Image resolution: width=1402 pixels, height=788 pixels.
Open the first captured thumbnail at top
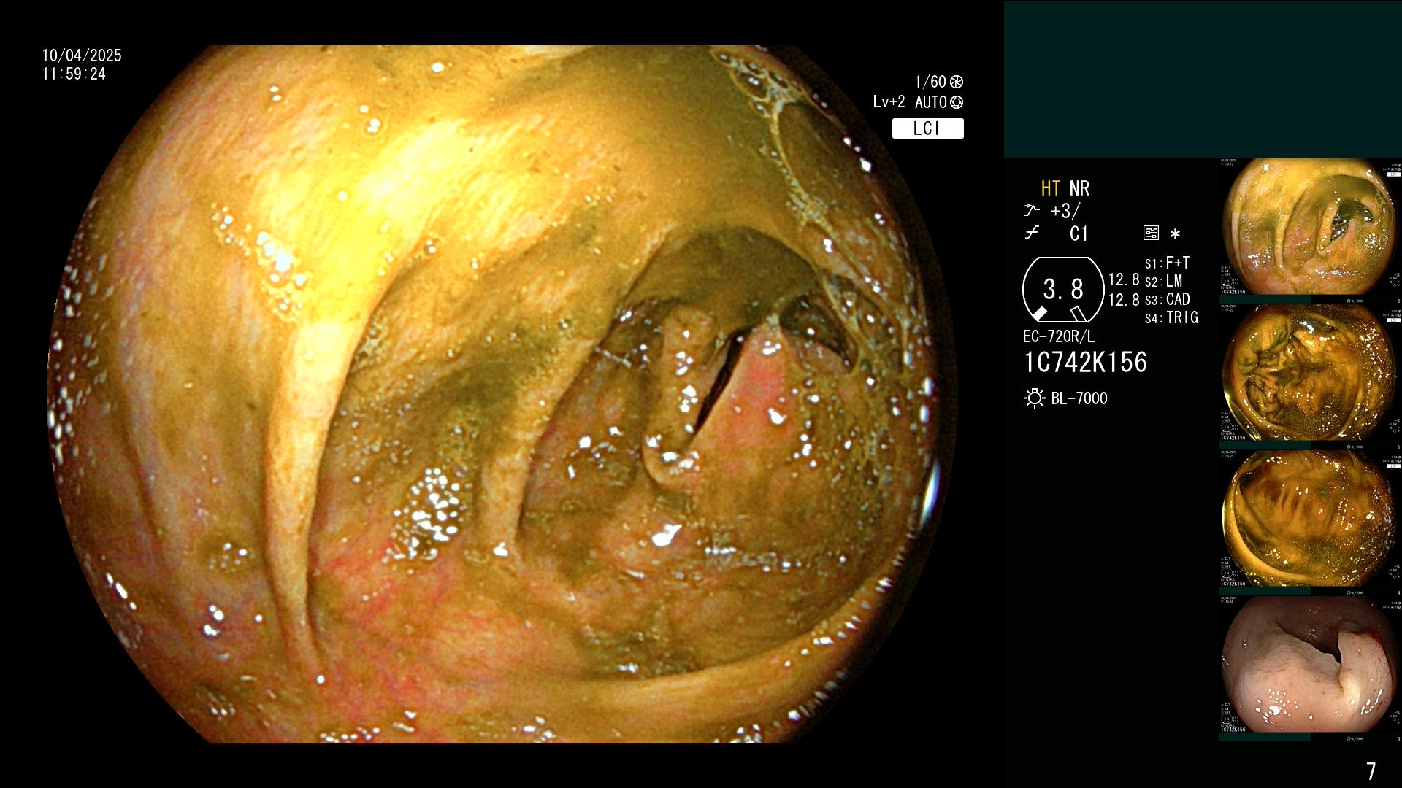(x=1310, y=231)
